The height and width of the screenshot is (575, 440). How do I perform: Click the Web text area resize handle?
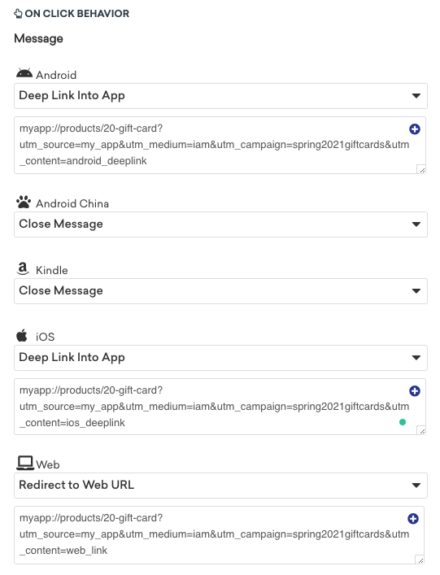tap(420, 560)
